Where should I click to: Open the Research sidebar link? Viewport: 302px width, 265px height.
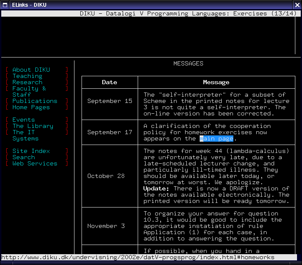click(x=27, y=82)
